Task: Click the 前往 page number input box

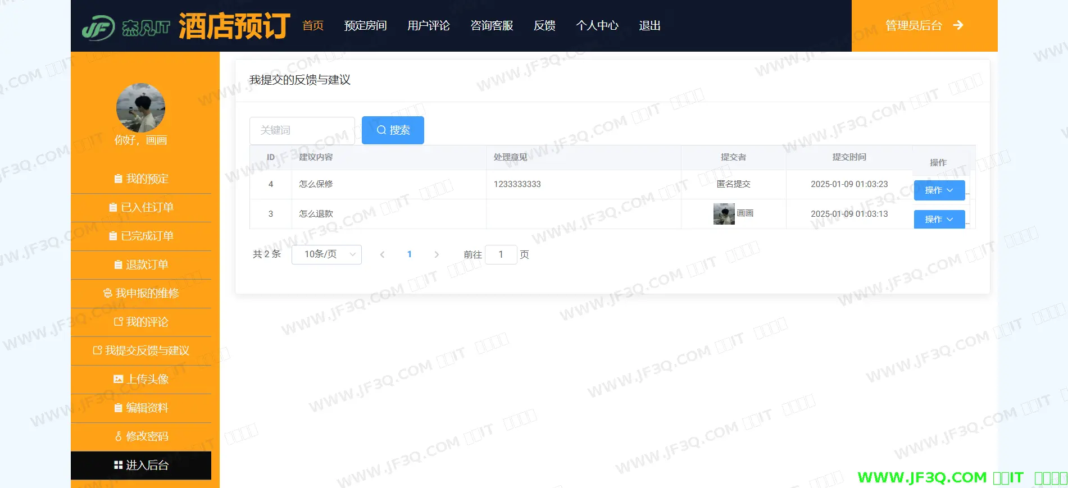Action: coord(501,254)
